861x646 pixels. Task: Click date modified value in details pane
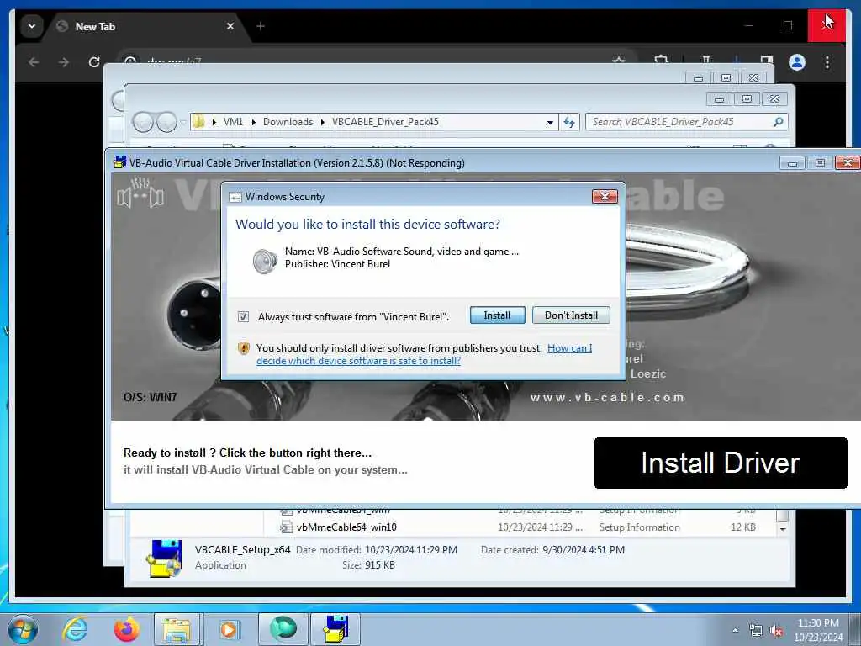[x=410, y=550]
